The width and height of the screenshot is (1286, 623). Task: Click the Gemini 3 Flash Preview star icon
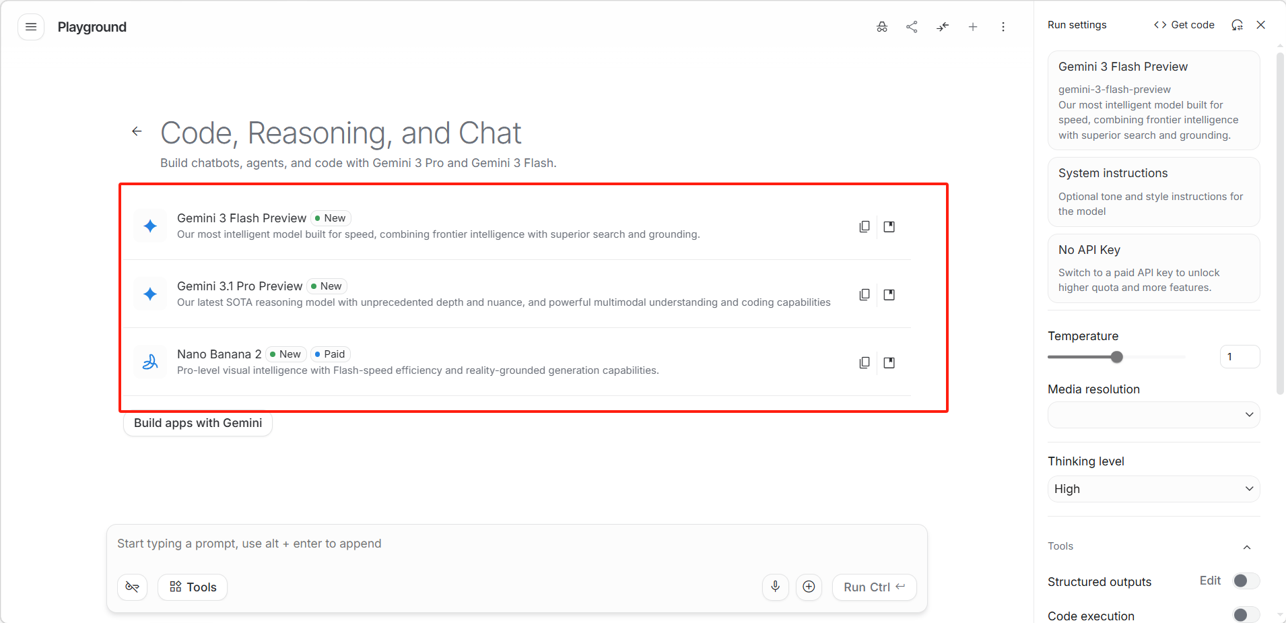(150, 226)
